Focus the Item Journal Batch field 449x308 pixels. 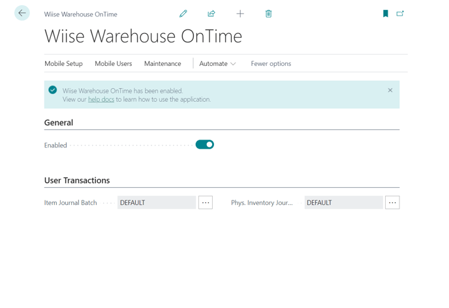click(157, 203)
